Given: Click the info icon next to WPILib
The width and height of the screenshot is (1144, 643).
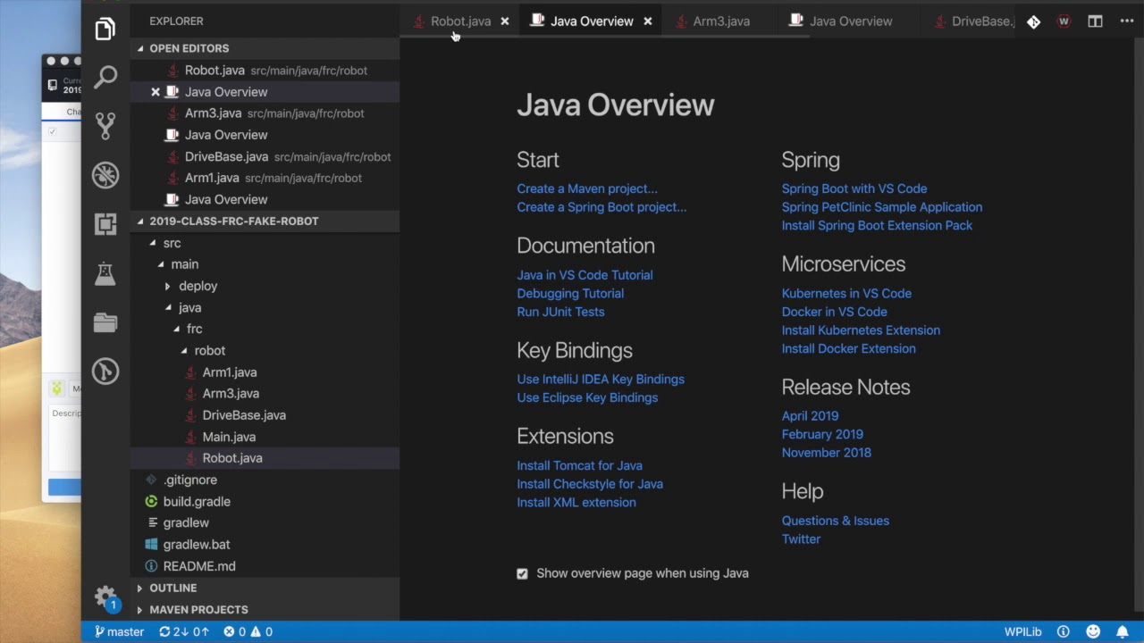Looking at the screenshot, I should [1064, 631].
